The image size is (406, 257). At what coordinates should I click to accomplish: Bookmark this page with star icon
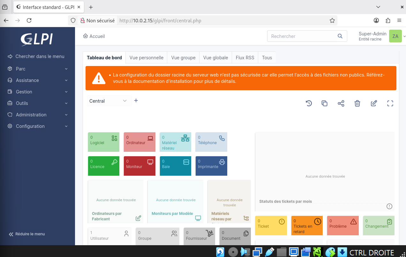point(332,20)
